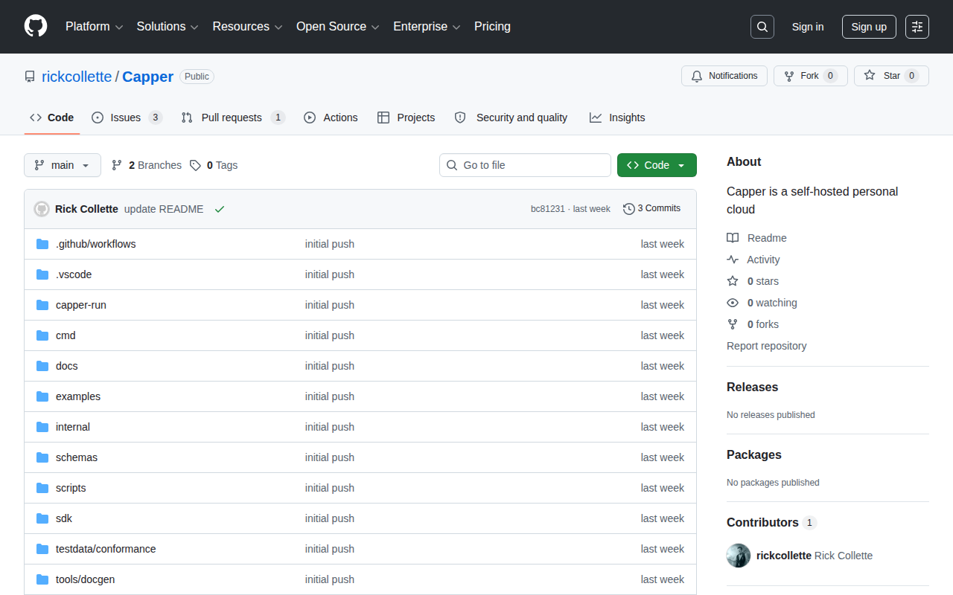The width and height of the screenshot is (953, 595).
Task: Click Rick Collette commit author avatar
Action: 42,209
